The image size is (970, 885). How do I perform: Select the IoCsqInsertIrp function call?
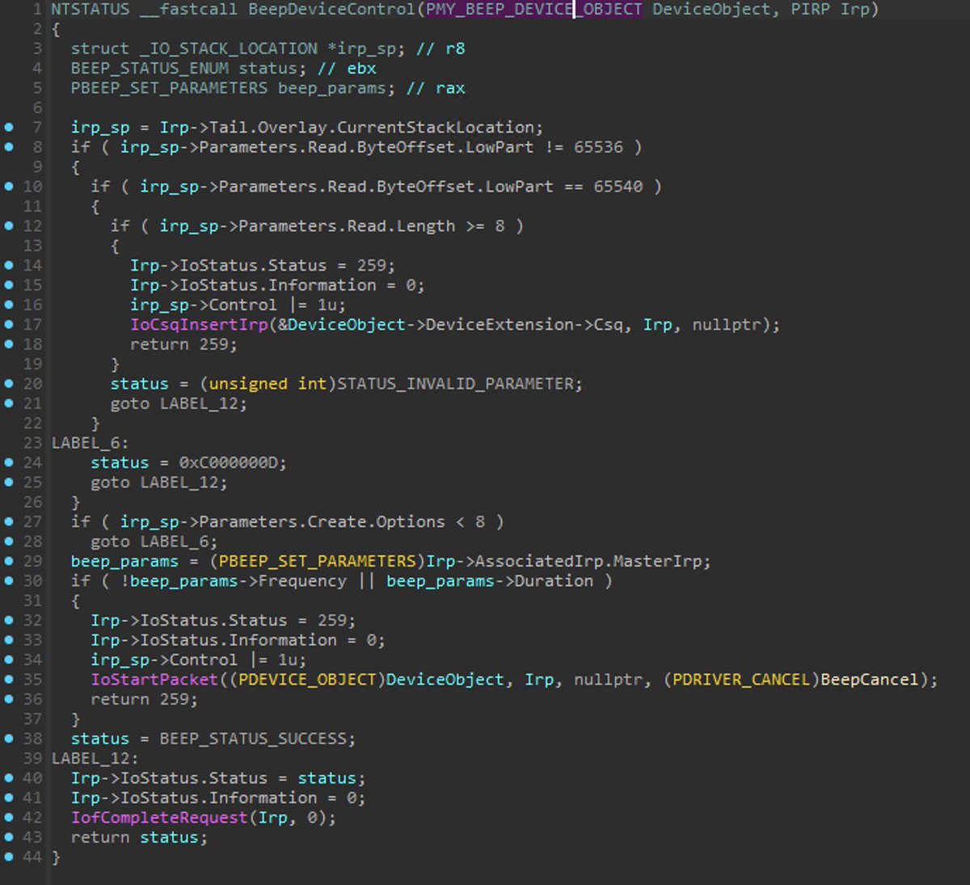pyautogui.click(x=199, y=324)
